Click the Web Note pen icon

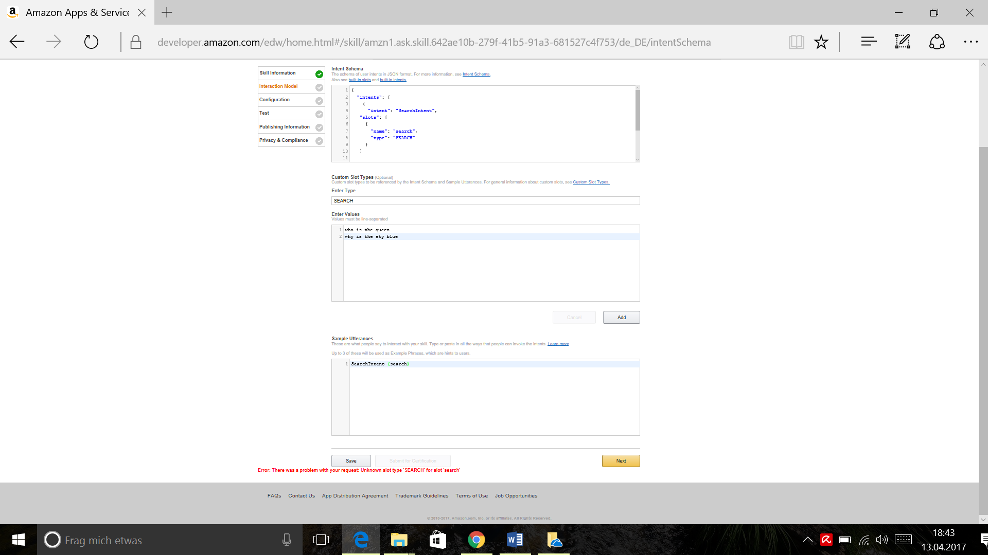pyautogui.click(x=903, y=42)
